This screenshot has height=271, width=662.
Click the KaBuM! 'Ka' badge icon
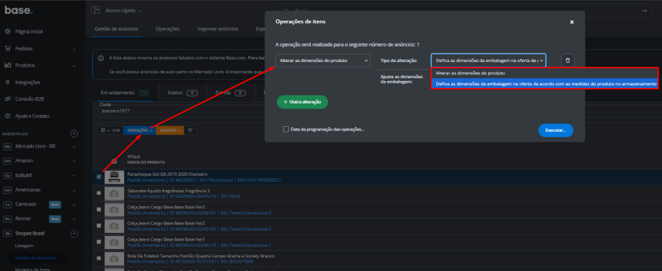coord(7,176)
